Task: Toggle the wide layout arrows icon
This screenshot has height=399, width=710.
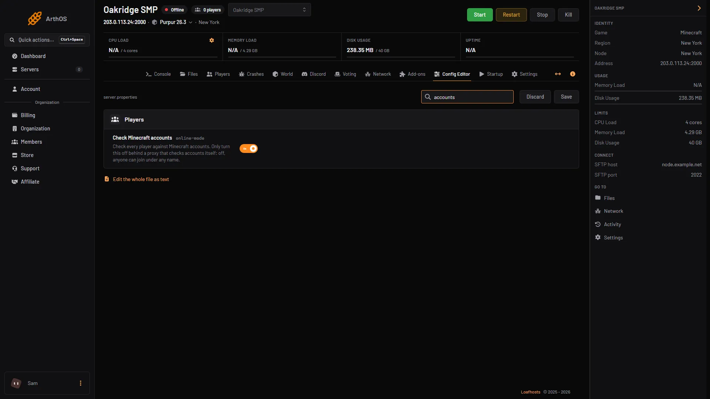Action: pyautogui.click(x=558, y=74)
